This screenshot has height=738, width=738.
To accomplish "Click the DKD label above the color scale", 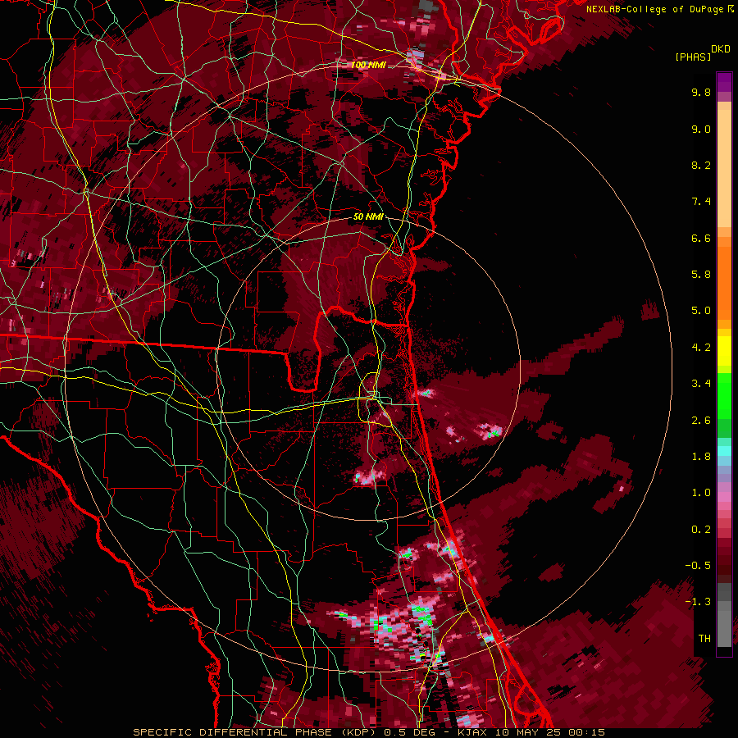I will click(721, 49).
